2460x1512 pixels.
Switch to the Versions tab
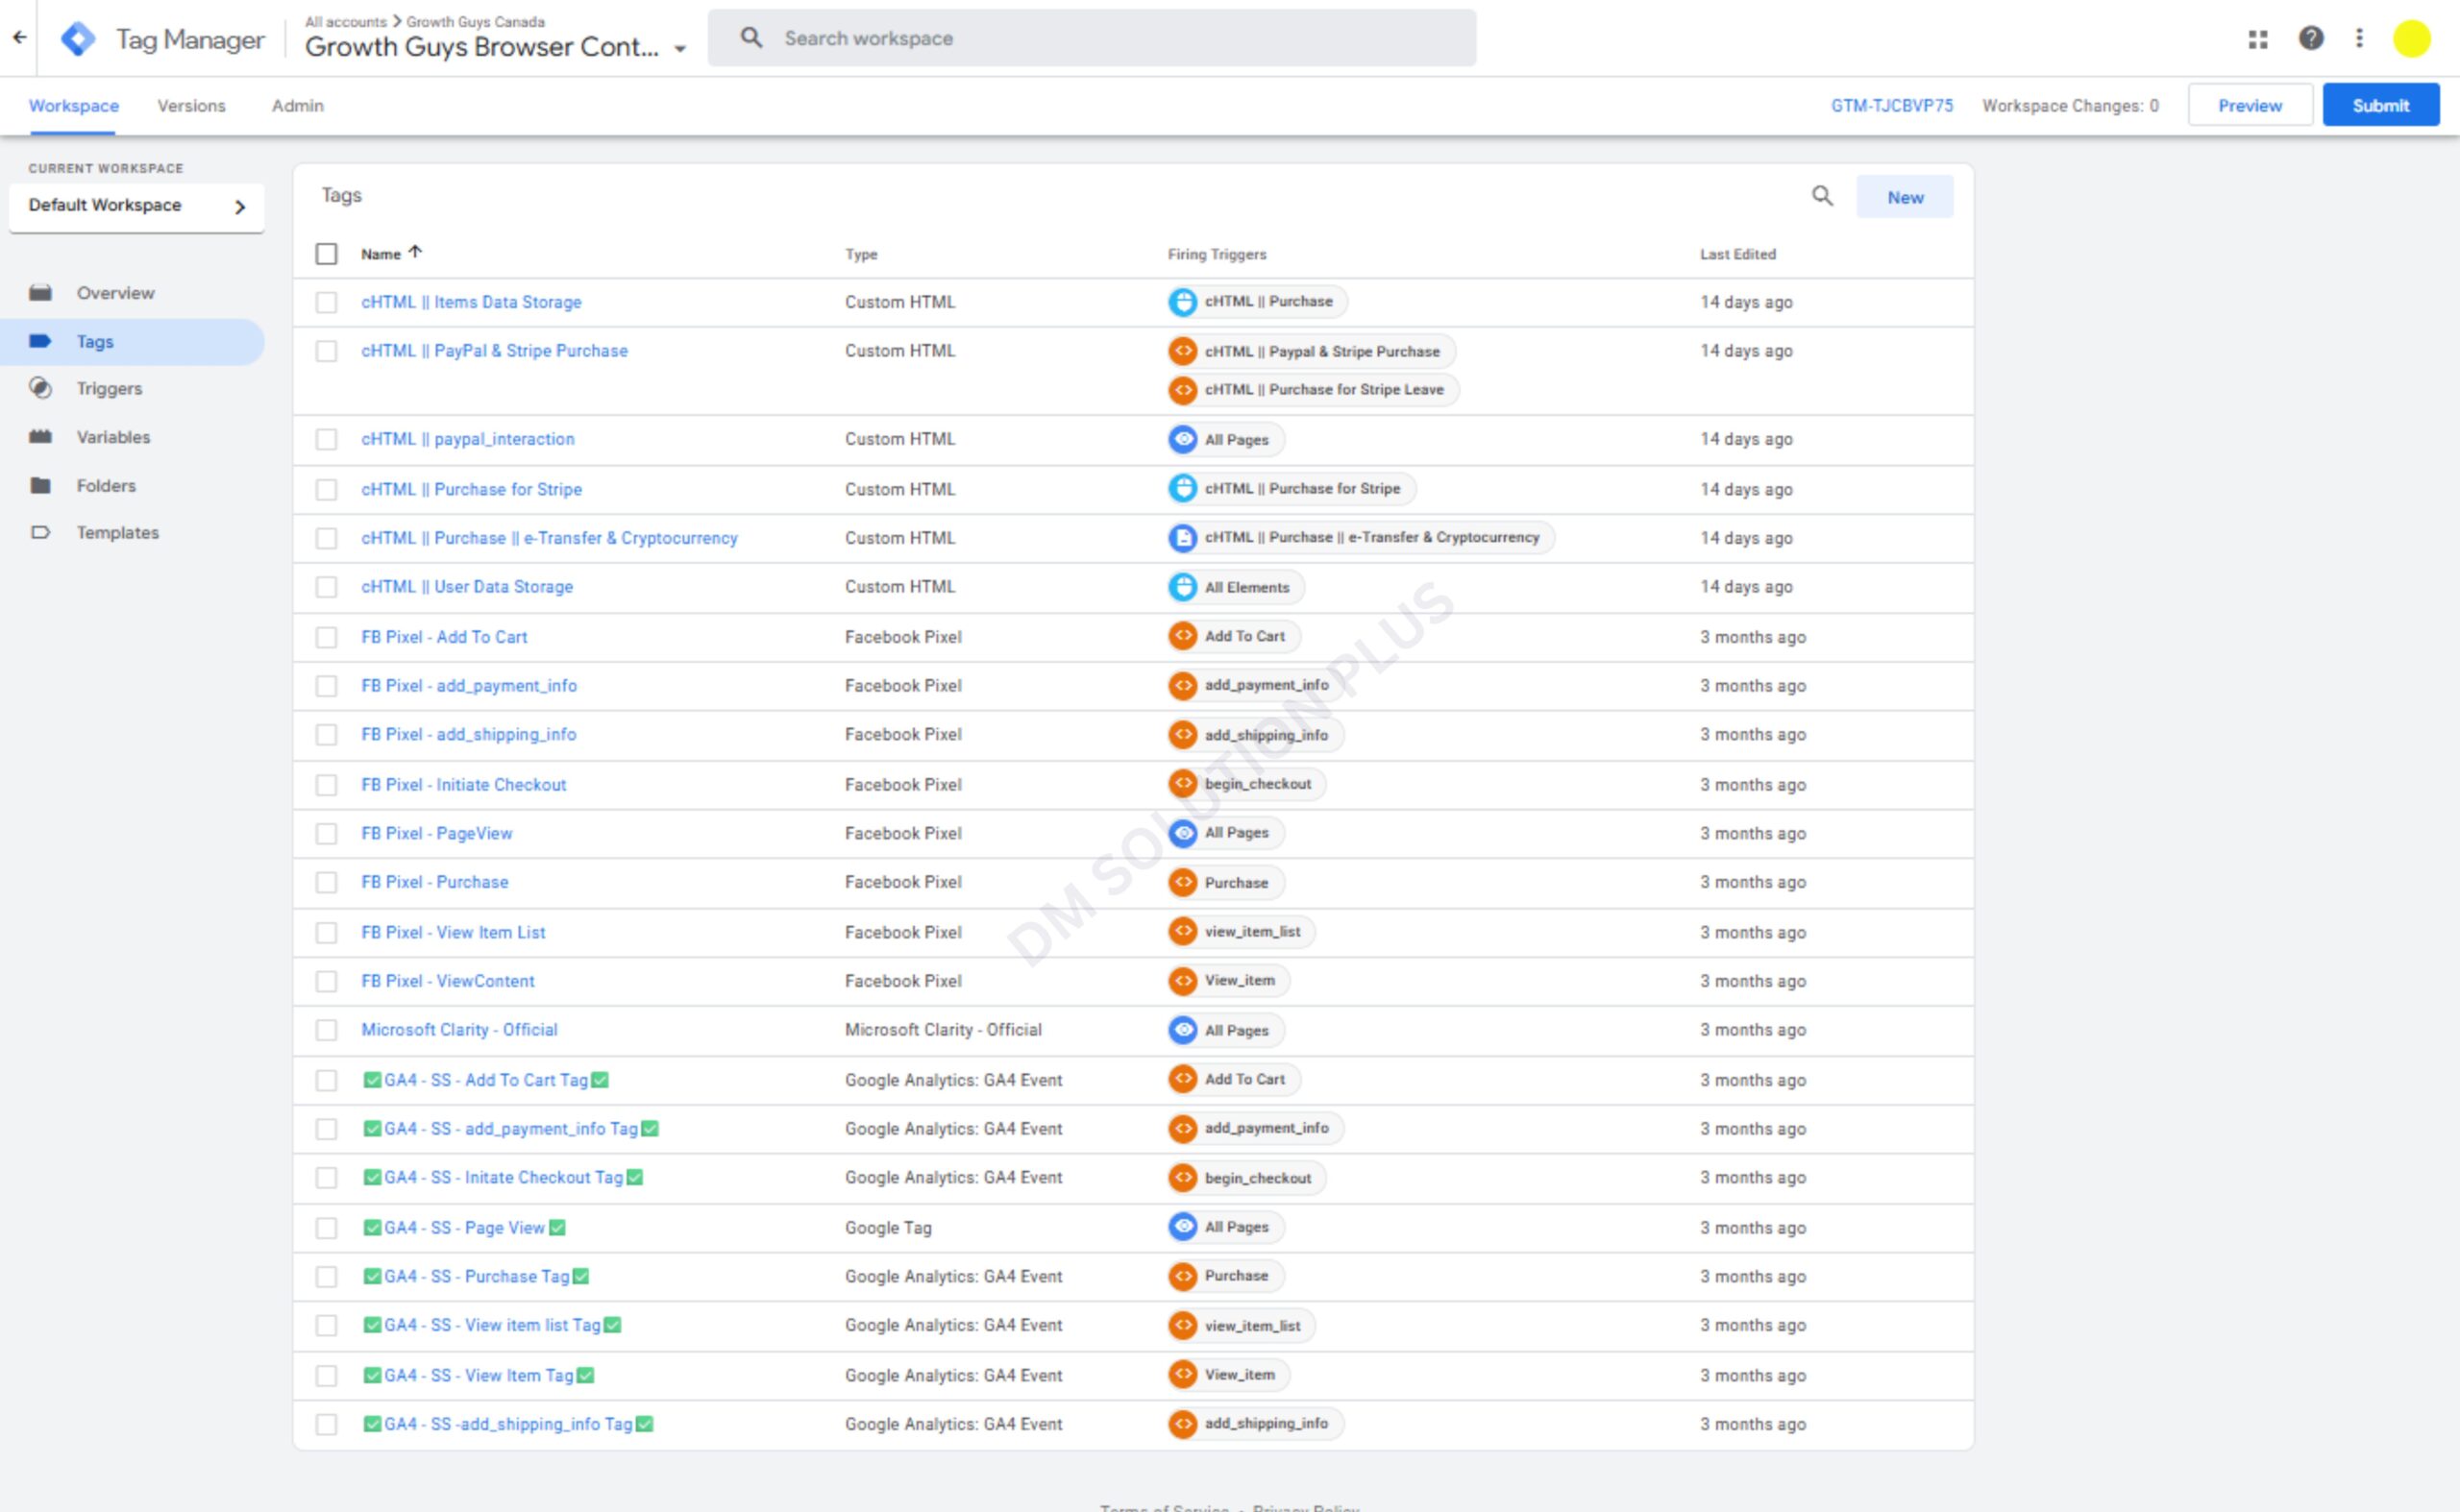[191, 106]
